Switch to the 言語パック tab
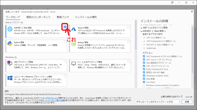The width and height of the screenshot is (197, 110). click(63, 17)
